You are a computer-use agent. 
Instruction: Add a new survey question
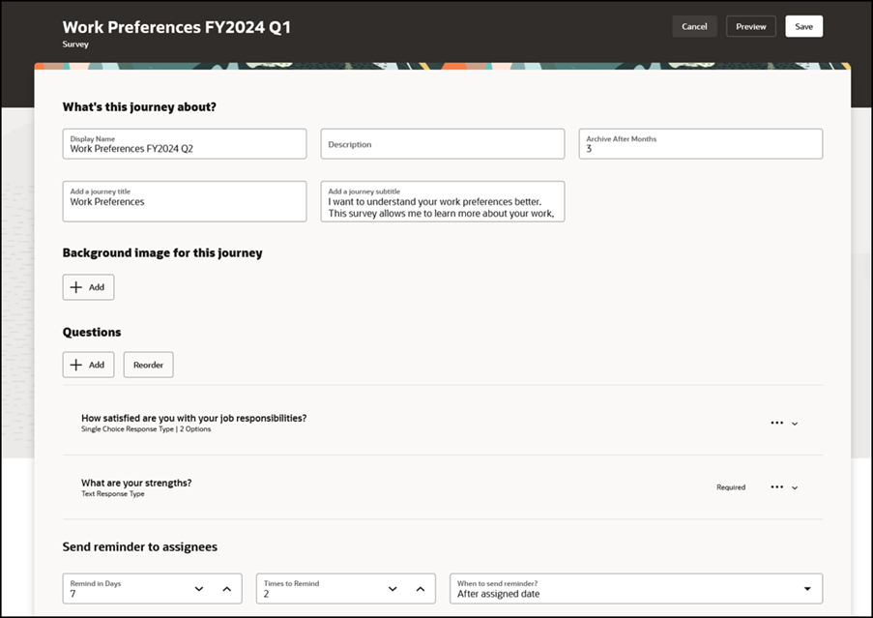click(x=89, y=365)
